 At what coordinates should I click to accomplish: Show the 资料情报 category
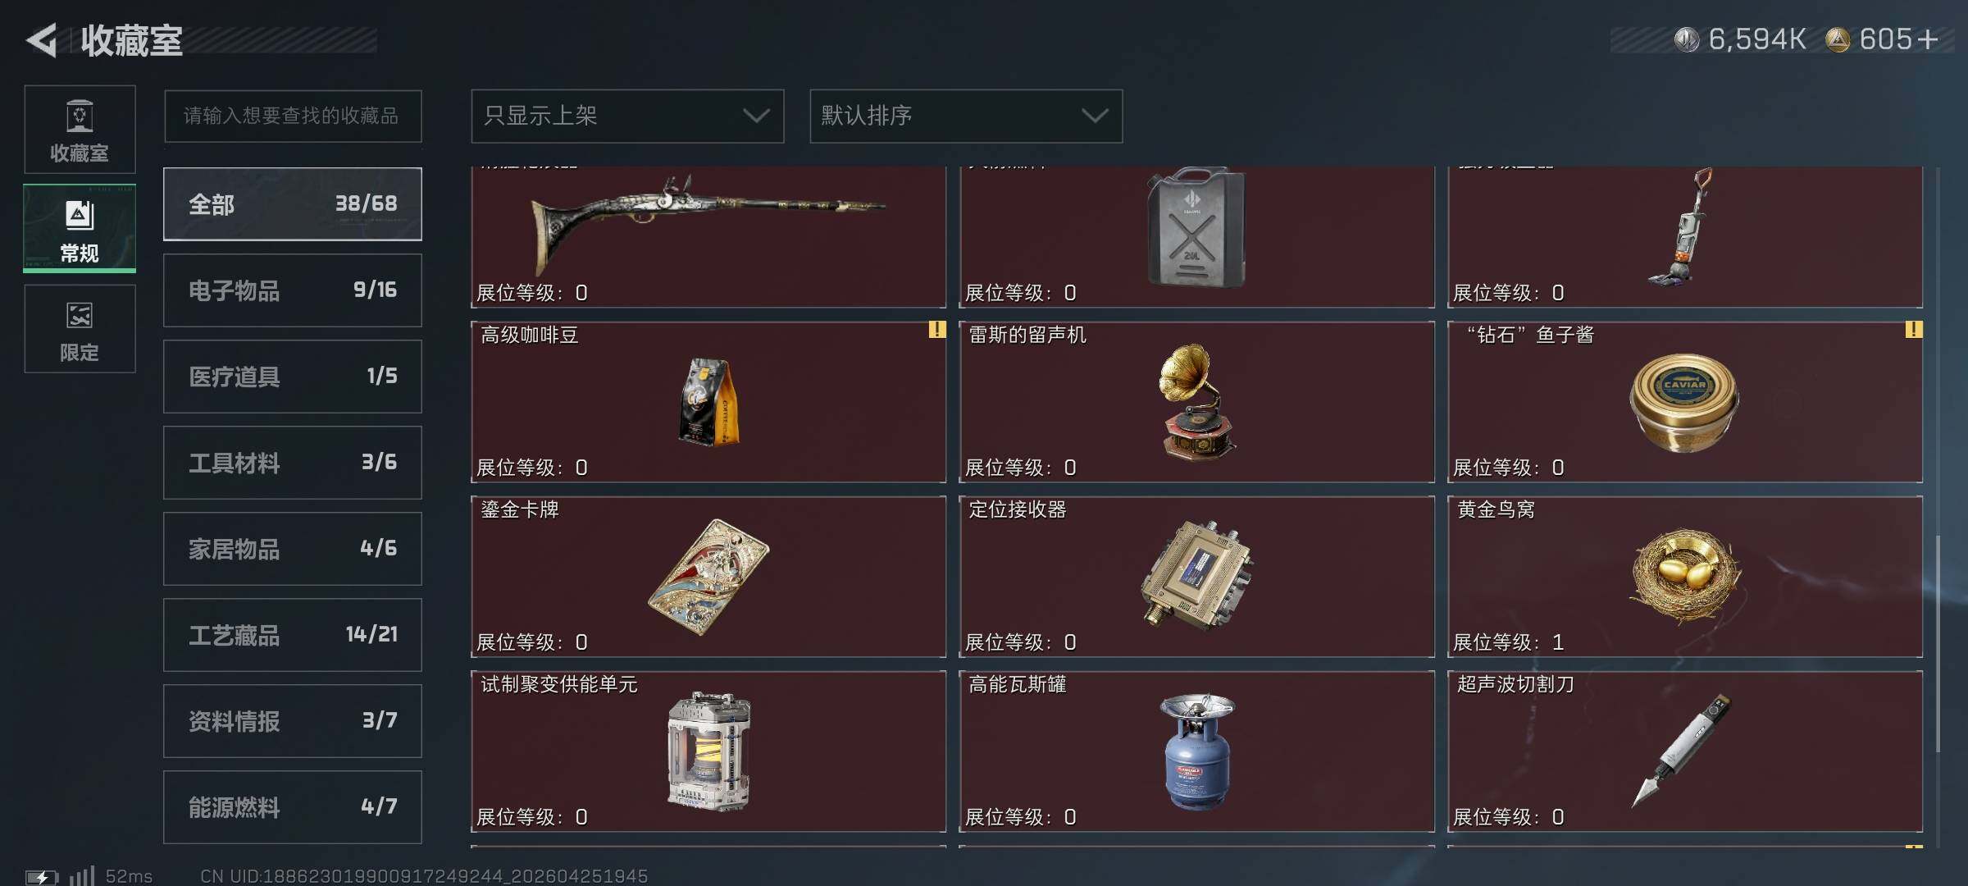point(293,721)
